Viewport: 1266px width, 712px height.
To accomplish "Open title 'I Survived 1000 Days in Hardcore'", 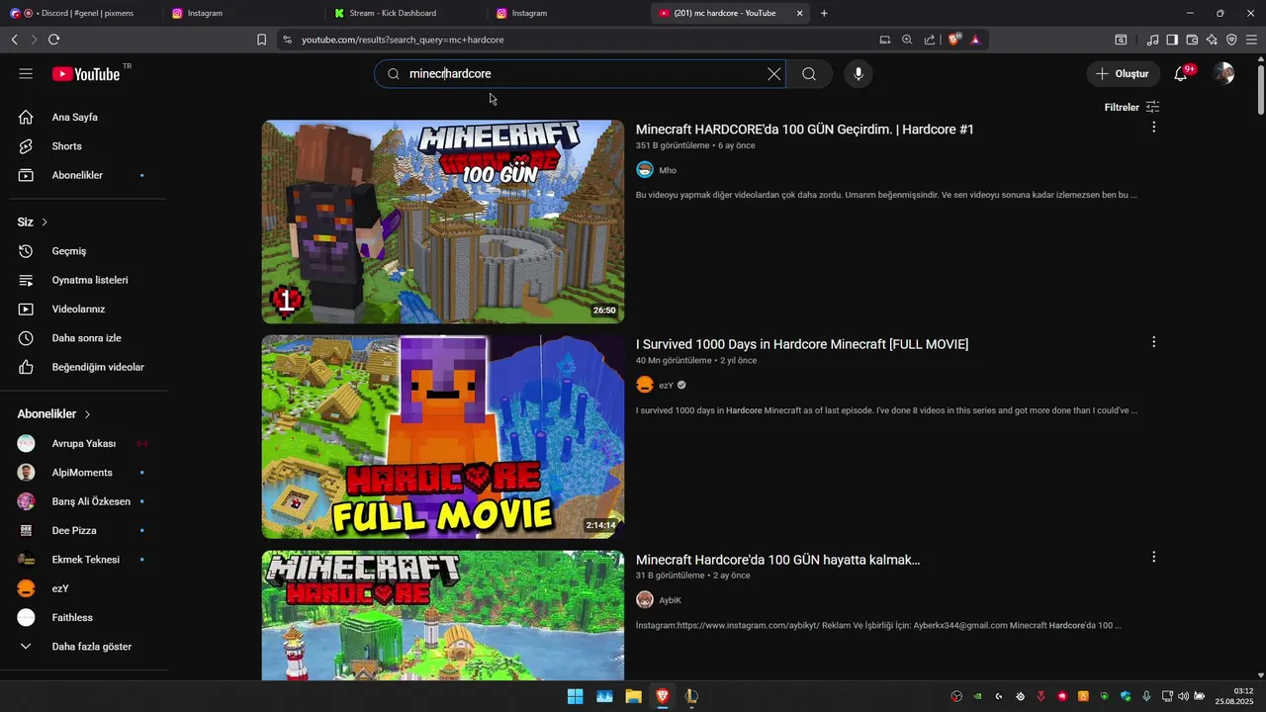I will (x=802, y=344).
